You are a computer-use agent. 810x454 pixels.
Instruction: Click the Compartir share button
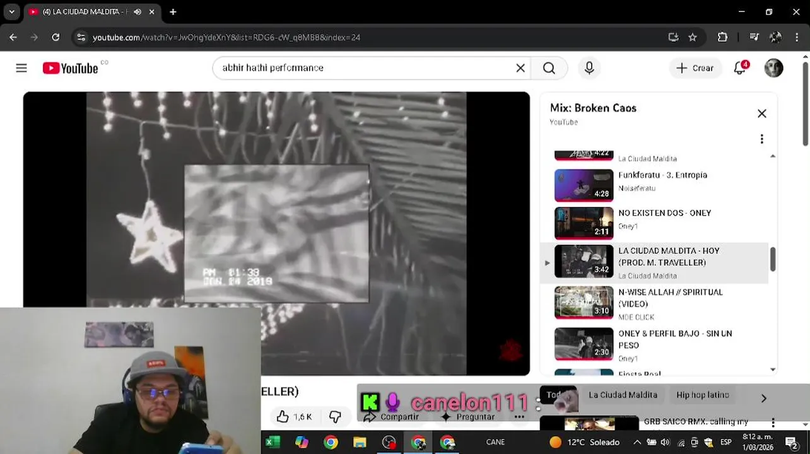pos(391,417)
